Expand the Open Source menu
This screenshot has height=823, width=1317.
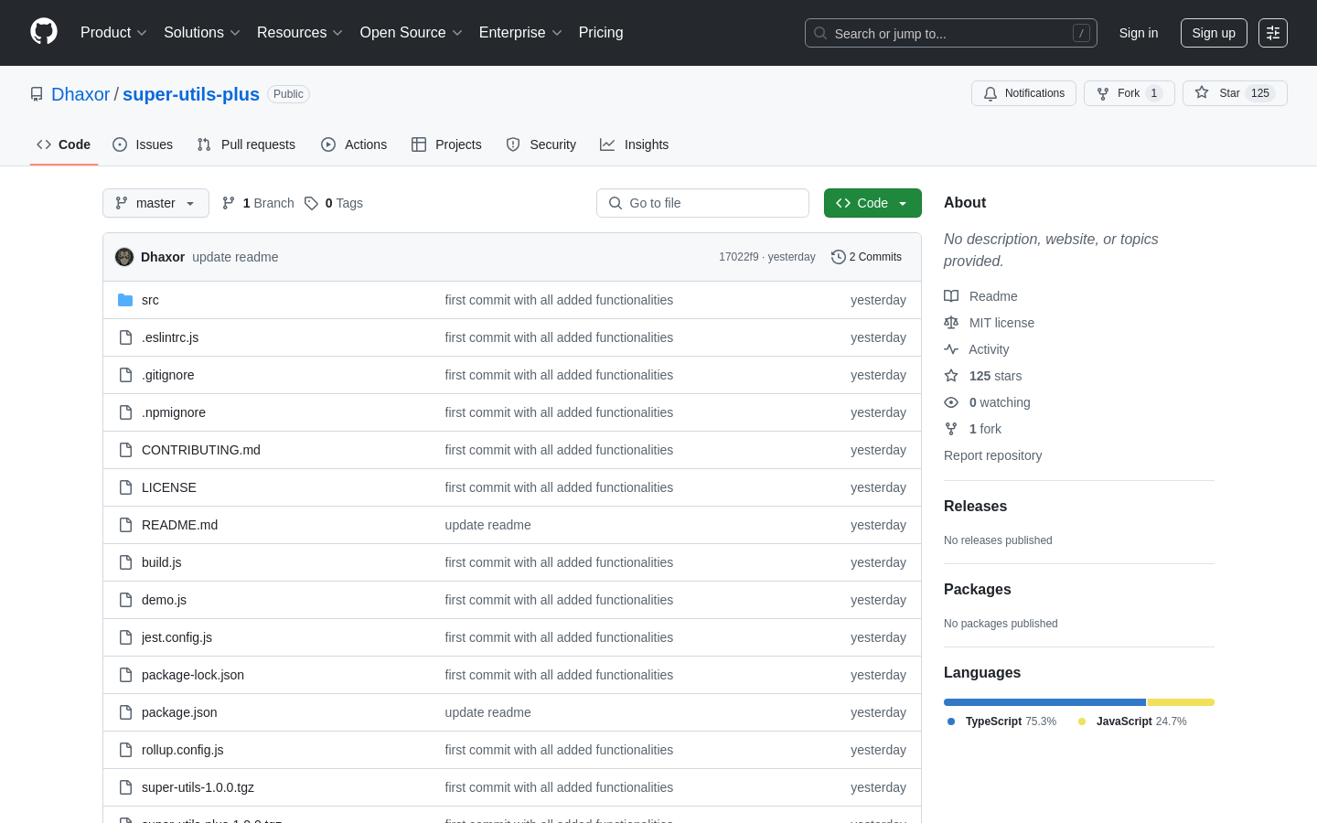[412, 33]
